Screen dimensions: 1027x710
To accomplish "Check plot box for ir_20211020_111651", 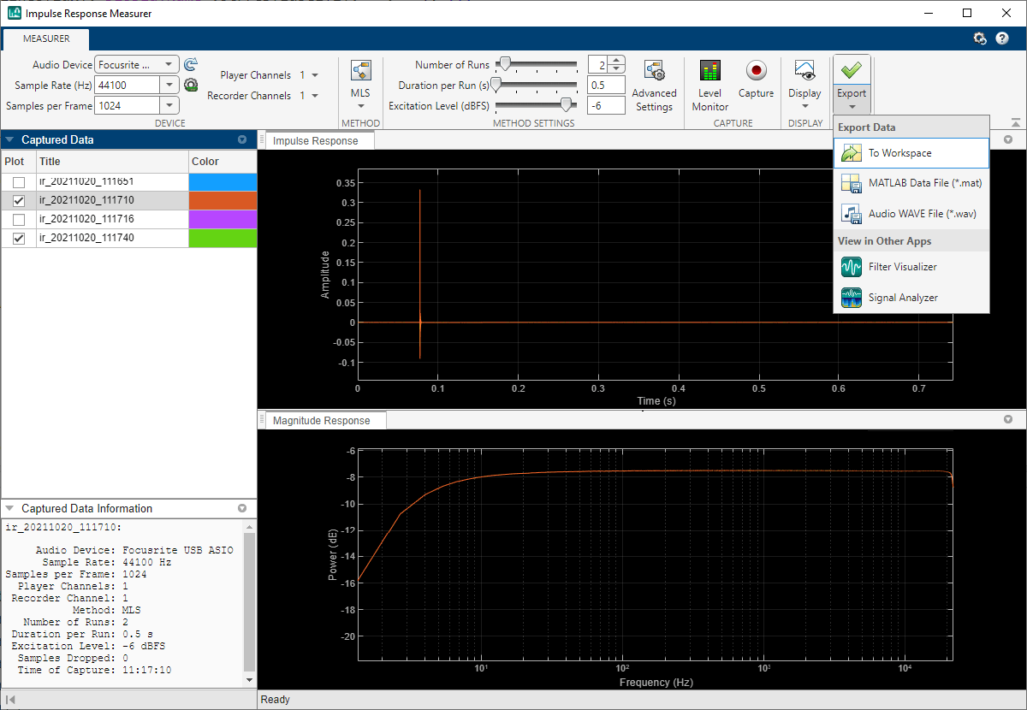I will 18,182.
